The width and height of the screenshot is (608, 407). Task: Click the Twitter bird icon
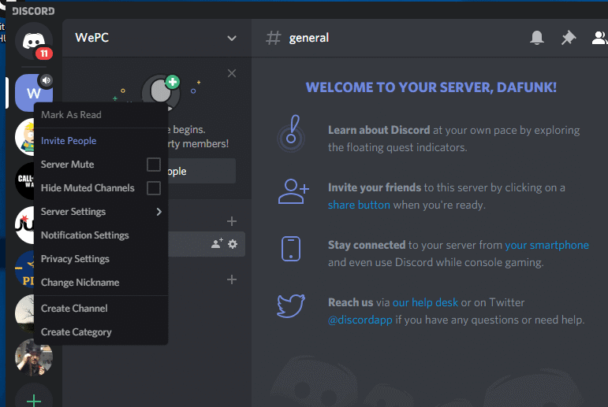[291, 306]
